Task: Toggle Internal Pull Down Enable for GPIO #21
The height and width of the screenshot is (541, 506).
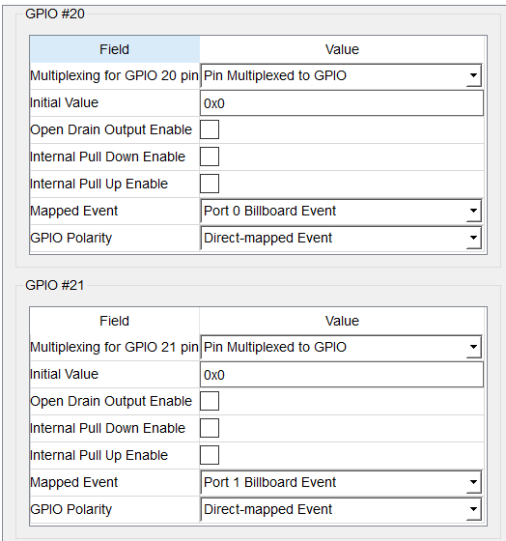Action: click(210, 428)
